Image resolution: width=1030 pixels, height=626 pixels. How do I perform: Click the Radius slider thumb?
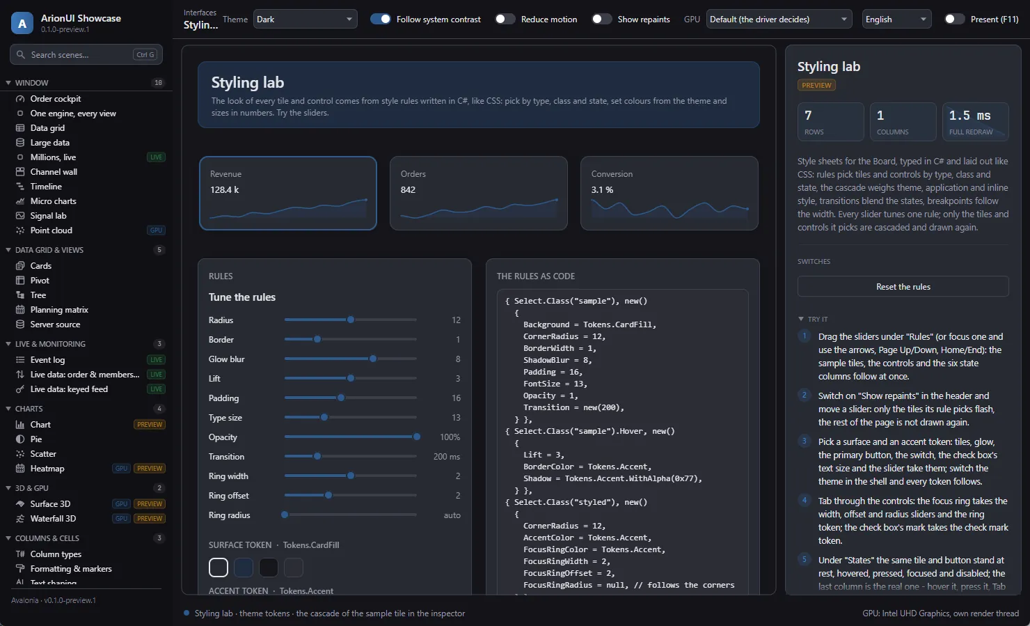tap(351, 320)
